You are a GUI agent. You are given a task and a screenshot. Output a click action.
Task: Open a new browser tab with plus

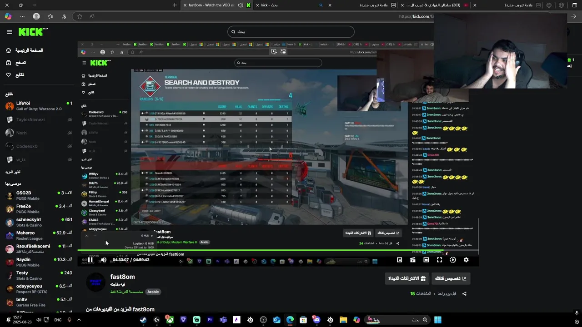[x=175, y=5]
